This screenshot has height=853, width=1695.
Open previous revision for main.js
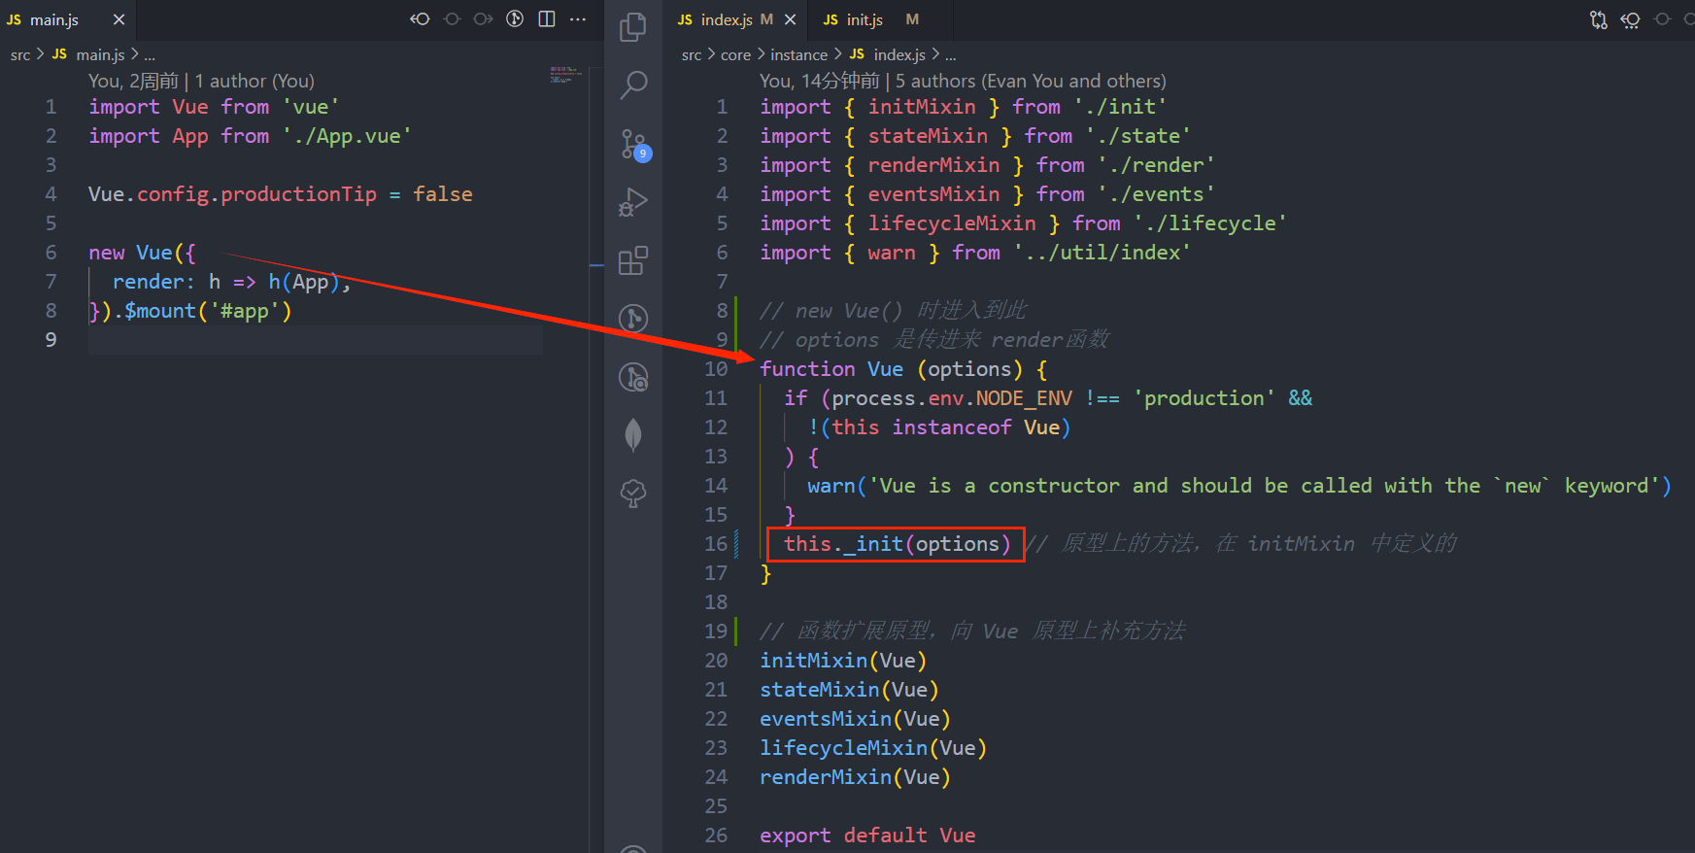tap(420, 19)
